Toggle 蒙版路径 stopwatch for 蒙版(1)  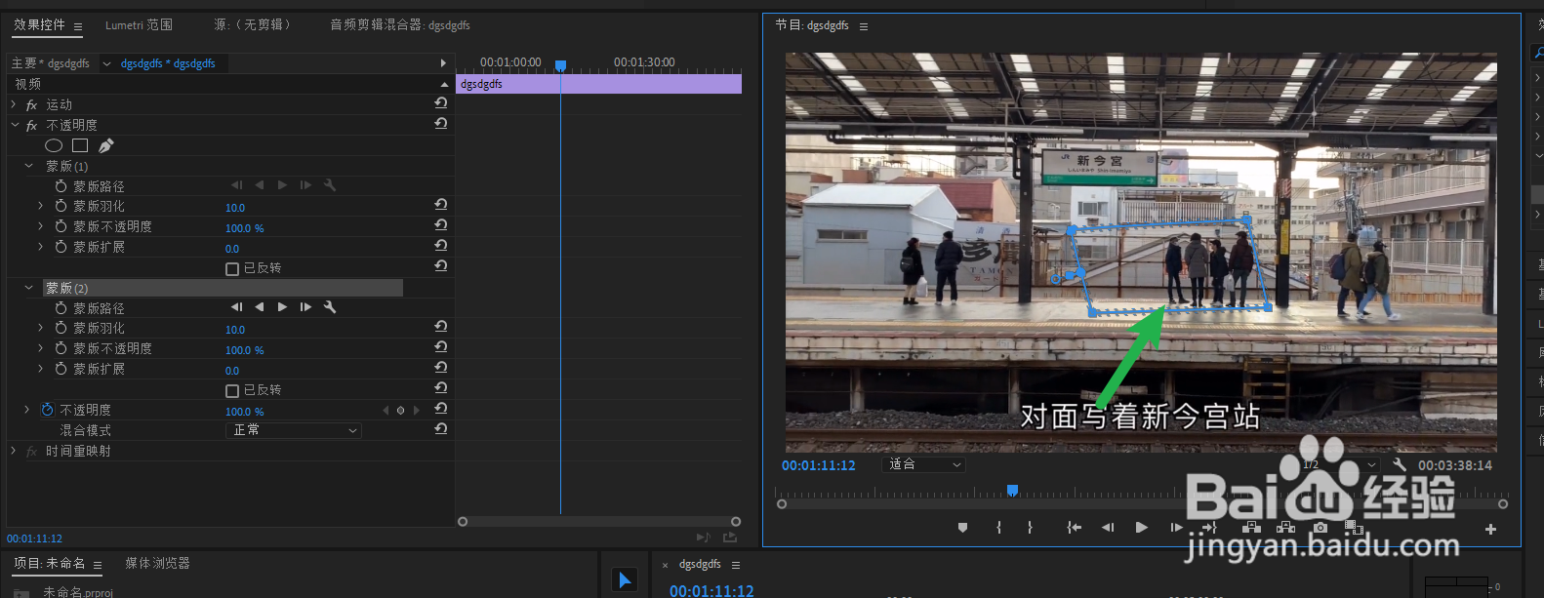click(61, 185)
